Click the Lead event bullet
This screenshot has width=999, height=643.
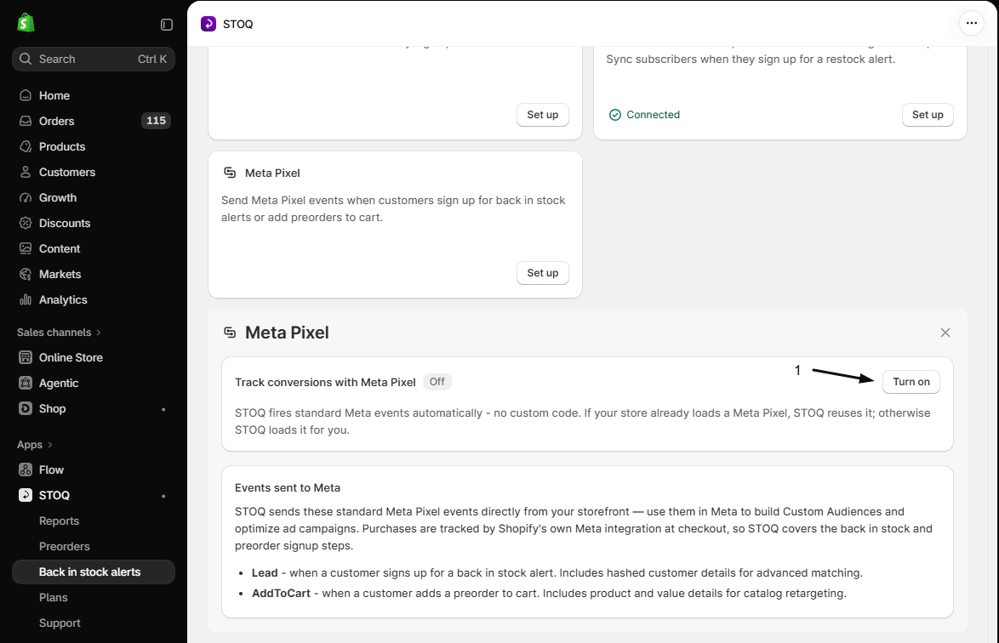pos(557,573)
